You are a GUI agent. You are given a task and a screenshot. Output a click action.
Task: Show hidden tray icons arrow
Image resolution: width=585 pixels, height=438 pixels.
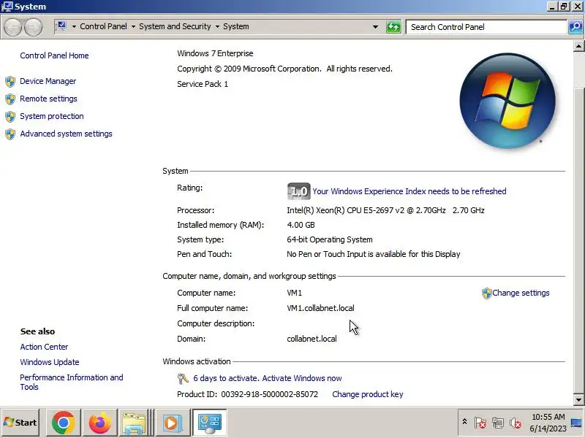pyautogui.click(x=464, y=422)
